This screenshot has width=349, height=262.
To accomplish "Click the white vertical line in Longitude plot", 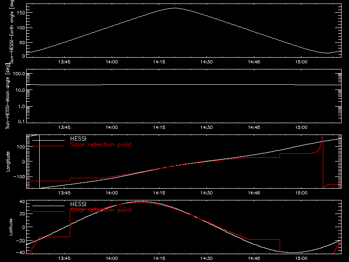I will 39,162.
